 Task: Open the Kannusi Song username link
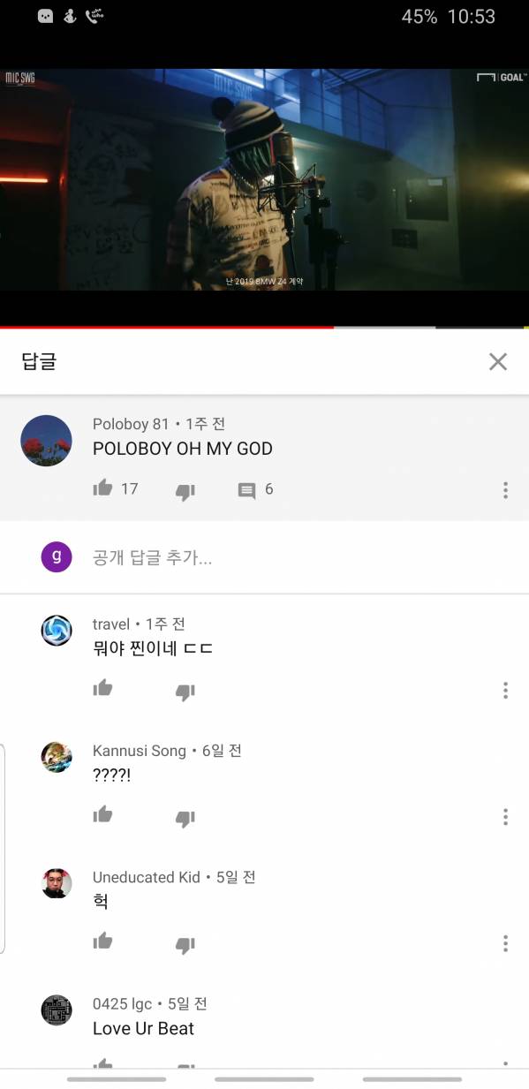[140, 751]
